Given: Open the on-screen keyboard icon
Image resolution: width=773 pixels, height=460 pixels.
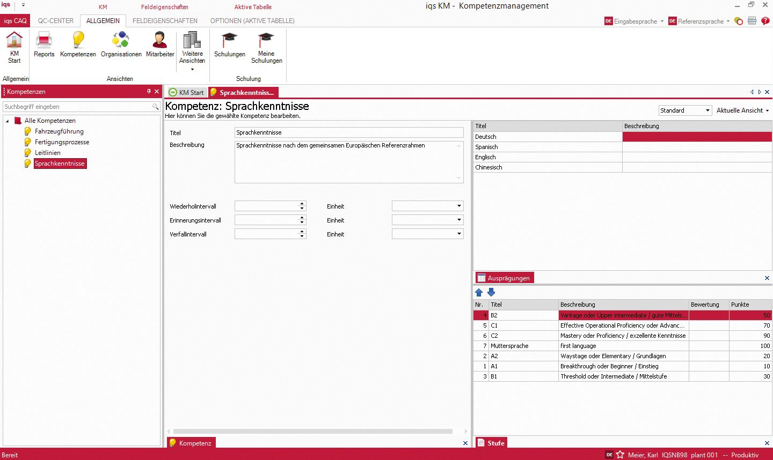Looking at the screenshot, I should [x=752, y=20].
